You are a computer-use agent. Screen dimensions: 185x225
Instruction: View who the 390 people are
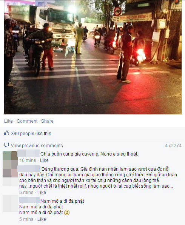click(x=23, y=133)
